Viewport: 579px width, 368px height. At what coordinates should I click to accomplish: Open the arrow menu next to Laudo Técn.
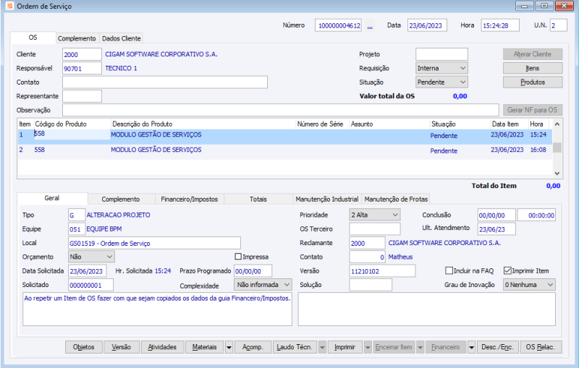322,347
